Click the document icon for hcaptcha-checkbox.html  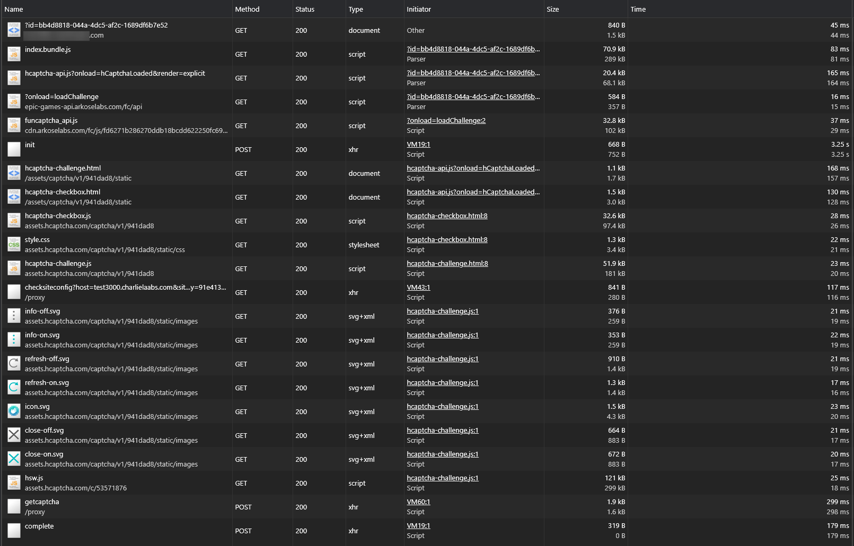14,196
